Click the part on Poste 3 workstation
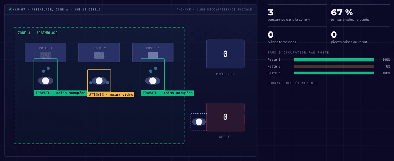Screen dimensions: 394x161 [x=153, y=55]
